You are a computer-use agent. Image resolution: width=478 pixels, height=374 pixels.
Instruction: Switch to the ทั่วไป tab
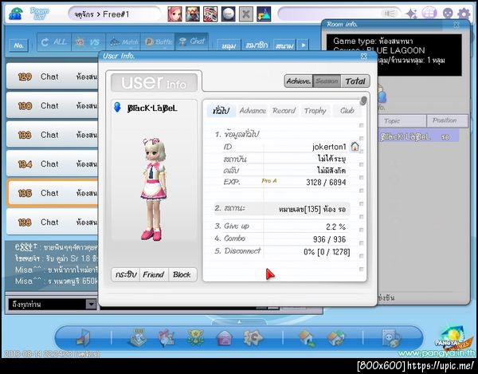pyautogui.click(x=221, y=111)
